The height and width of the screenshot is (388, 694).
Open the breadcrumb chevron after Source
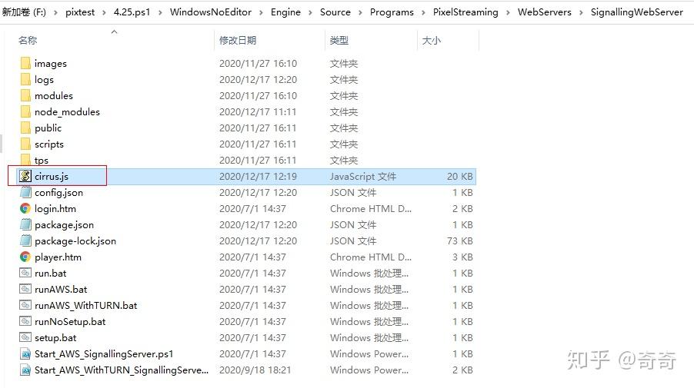point(360,12)
